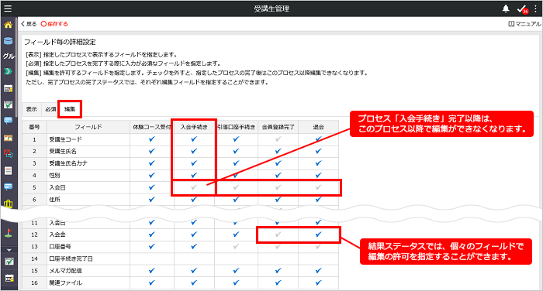This screenshot has width=543, height=291.
Task: Open the yellow briefcase icon in sidebar
Action: [x=8, y=204]
